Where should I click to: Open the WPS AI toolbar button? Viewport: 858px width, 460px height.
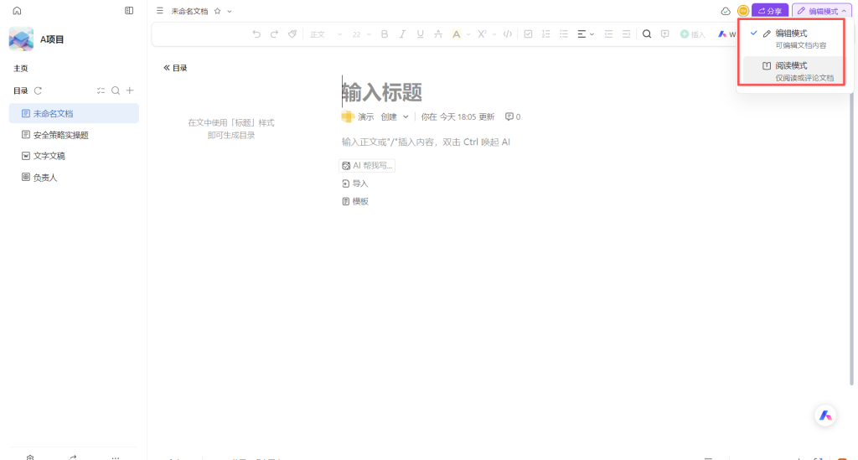(x=727, y=34)
